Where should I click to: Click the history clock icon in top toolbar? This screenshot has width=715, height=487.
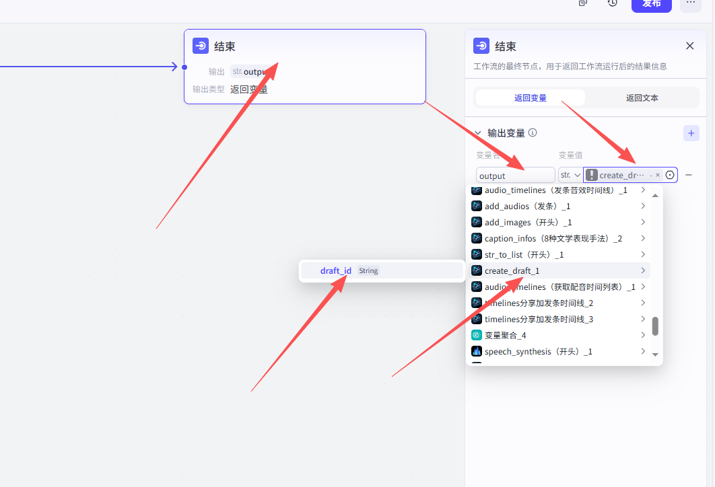point(612,3)
